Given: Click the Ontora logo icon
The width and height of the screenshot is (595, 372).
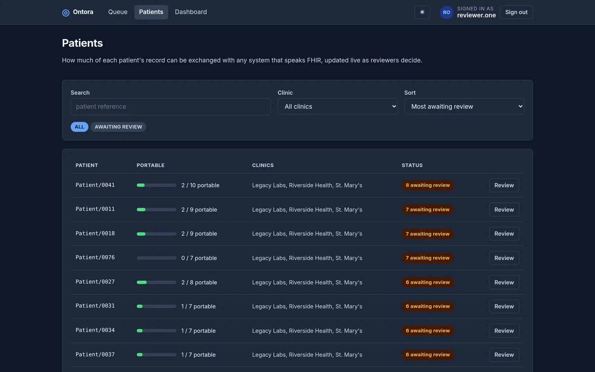Looking at the screenshot, I should pos(66,13).
